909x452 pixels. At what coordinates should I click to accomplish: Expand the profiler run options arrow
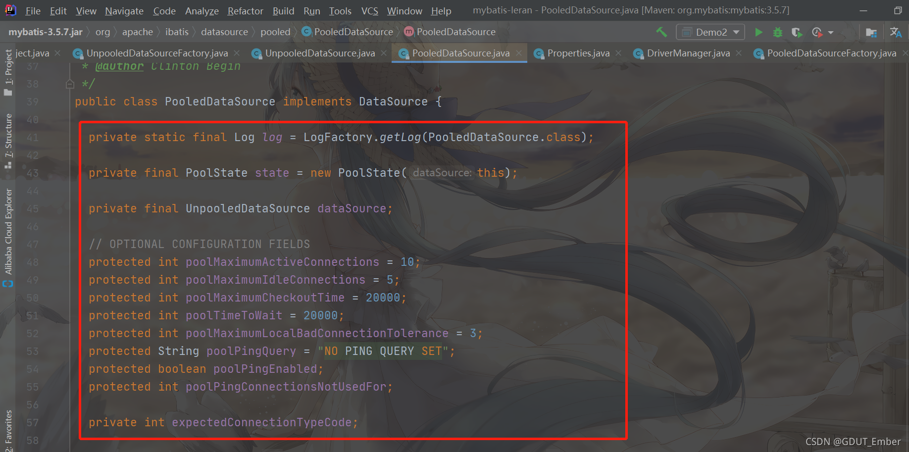(831, 33)
